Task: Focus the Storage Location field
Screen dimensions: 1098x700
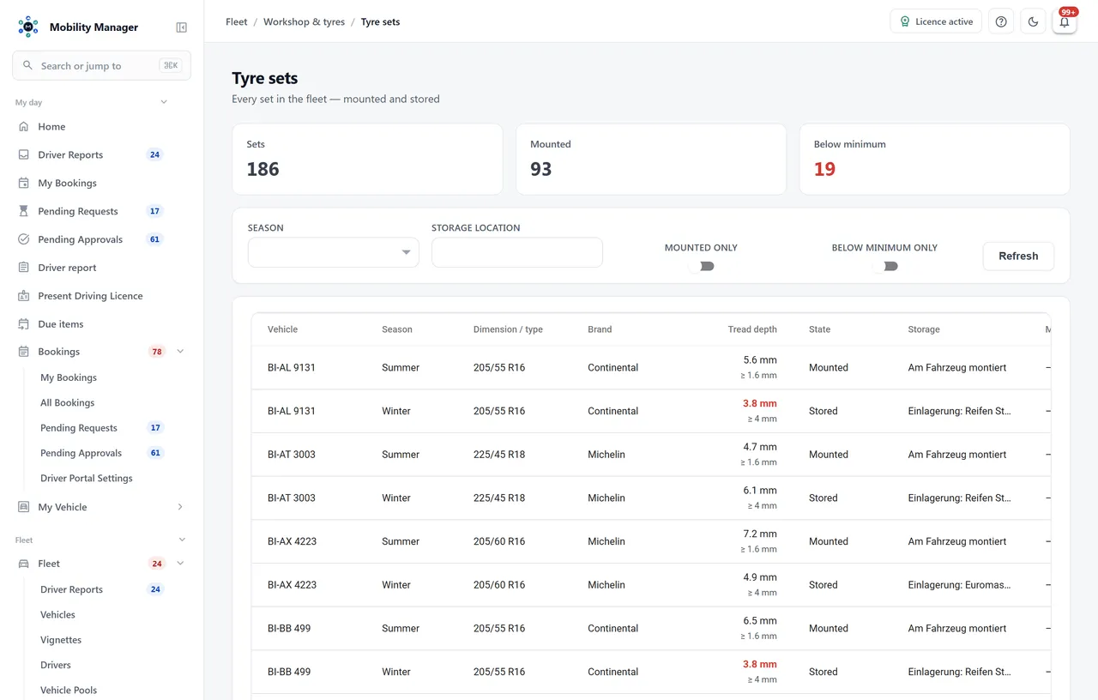Action: 517,252
